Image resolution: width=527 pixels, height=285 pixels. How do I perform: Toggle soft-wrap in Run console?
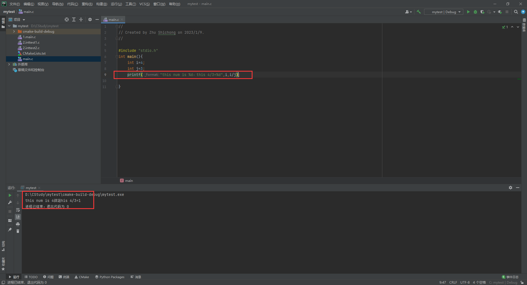[x=18, y=210]
